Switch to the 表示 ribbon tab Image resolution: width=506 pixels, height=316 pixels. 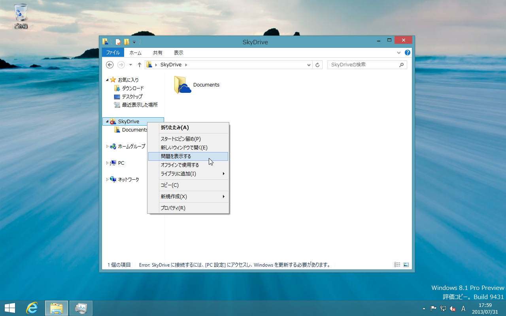click(x=179, y=53)
